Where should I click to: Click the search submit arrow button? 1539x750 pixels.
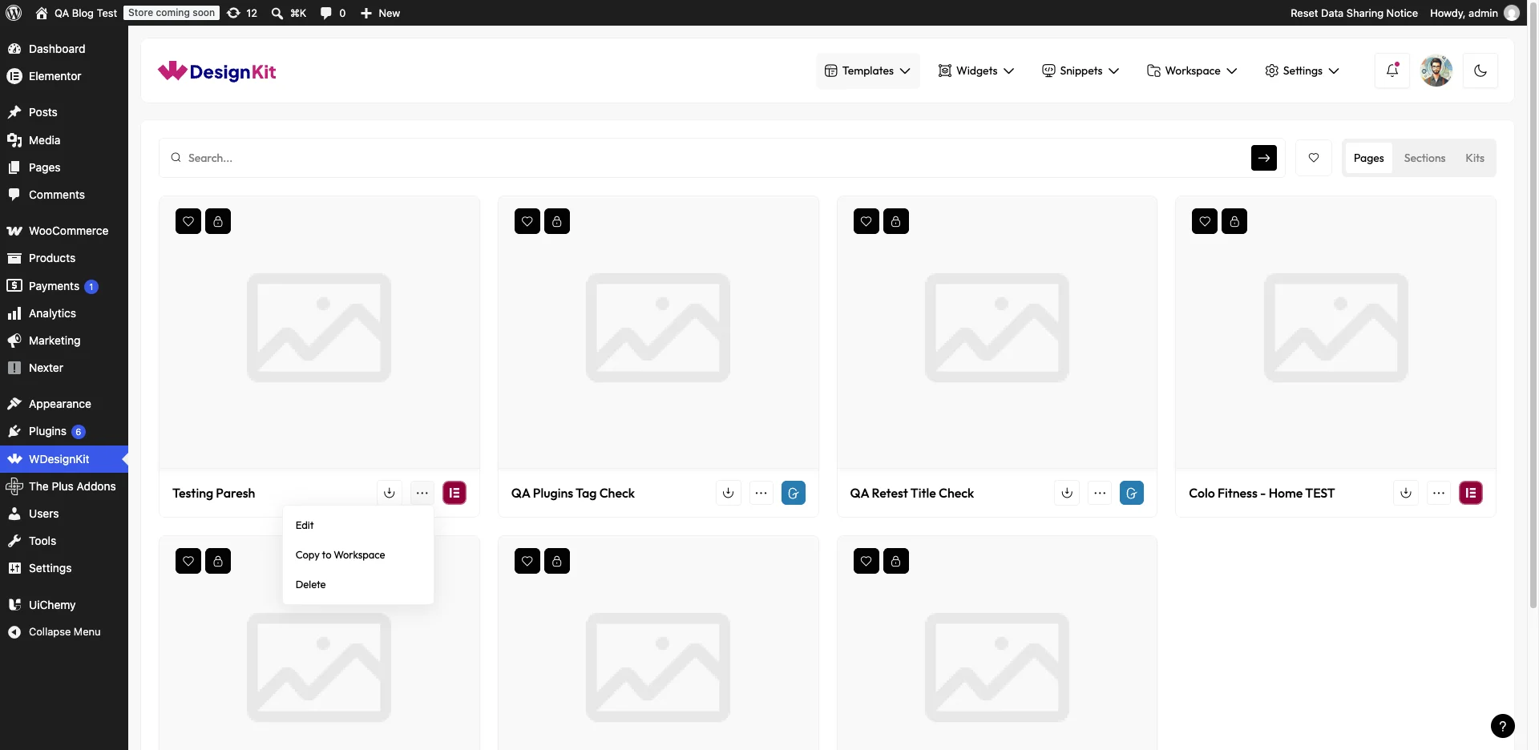(1264, 158)
